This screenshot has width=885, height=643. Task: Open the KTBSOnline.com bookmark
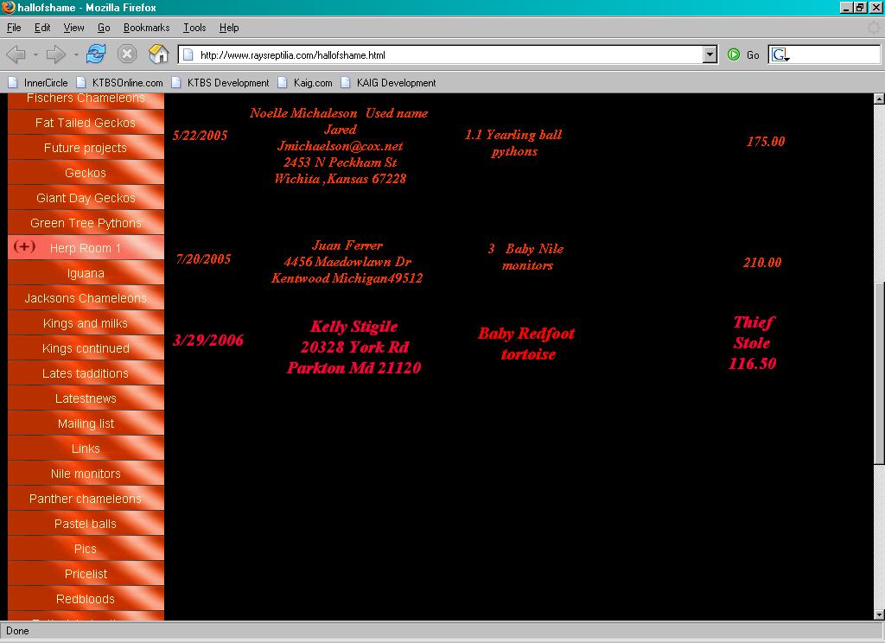[x=119, y=82]
